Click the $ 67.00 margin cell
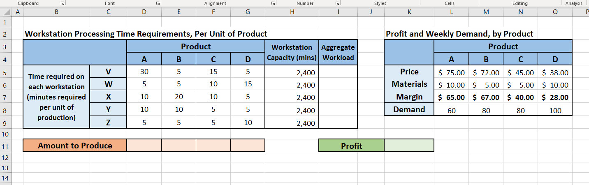The image size is (589, 185). (486, 97)
